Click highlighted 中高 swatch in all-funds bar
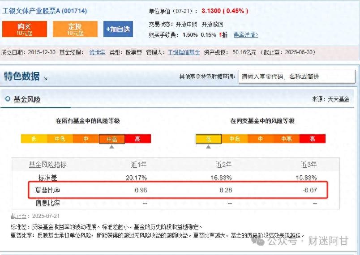360x255 pixels. pyautogui.click(x=112, y=139)
